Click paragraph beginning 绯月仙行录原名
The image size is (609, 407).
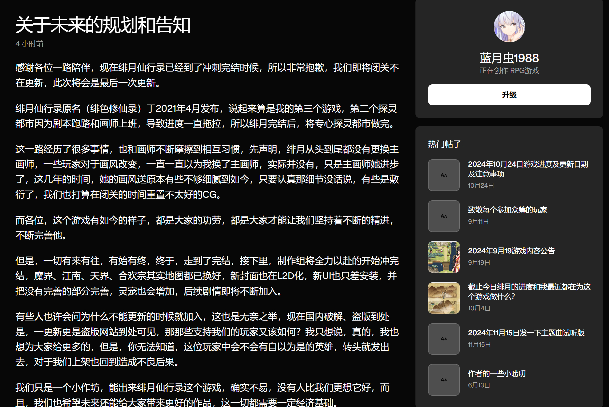pos(207,116)
